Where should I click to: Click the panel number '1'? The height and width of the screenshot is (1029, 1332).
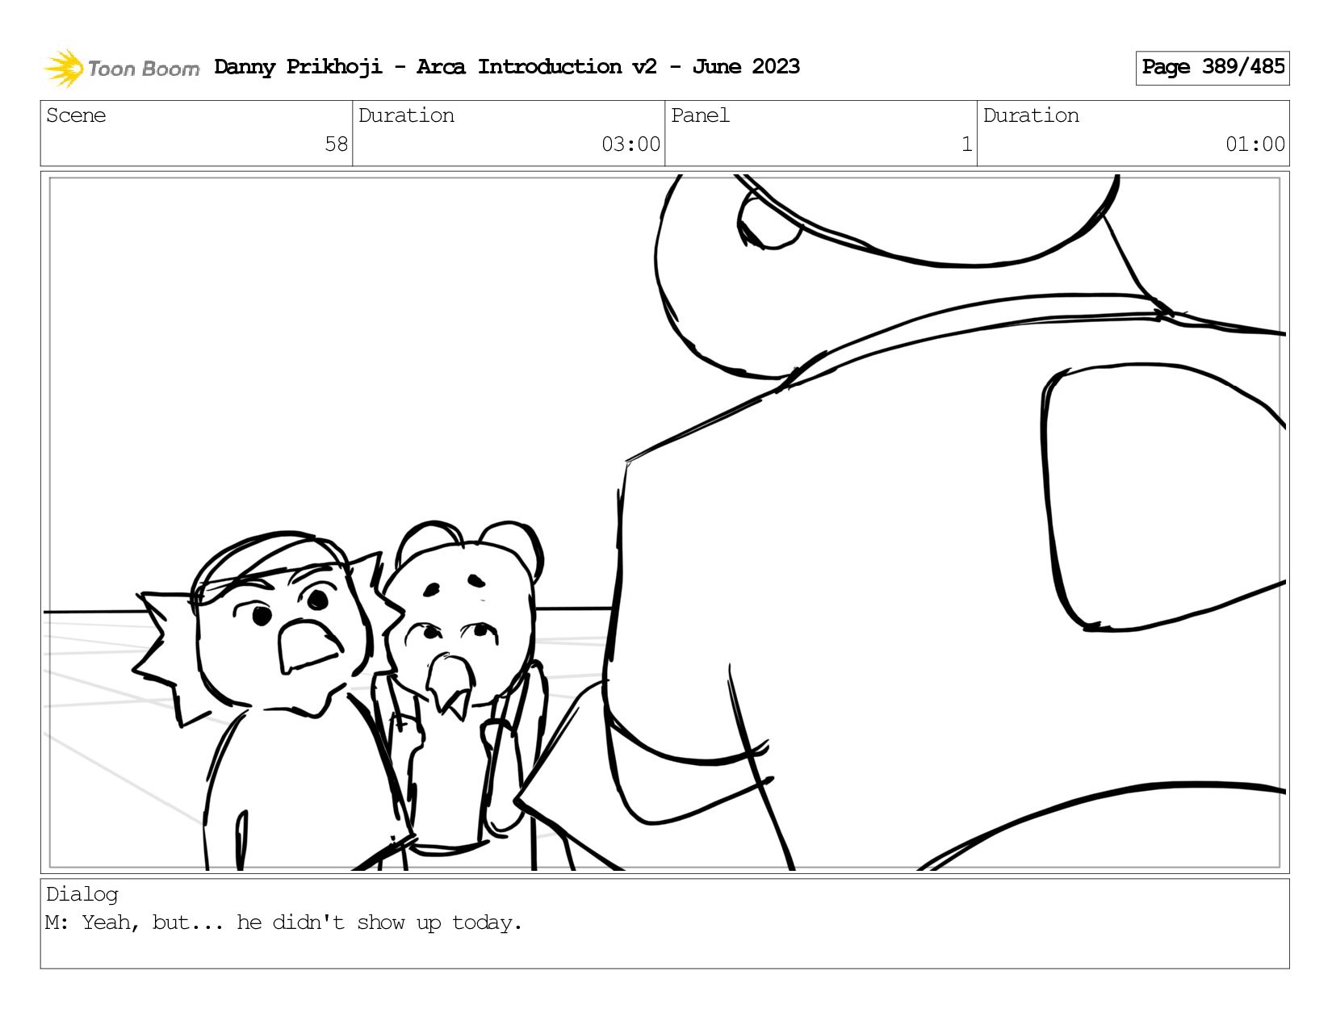966,144
